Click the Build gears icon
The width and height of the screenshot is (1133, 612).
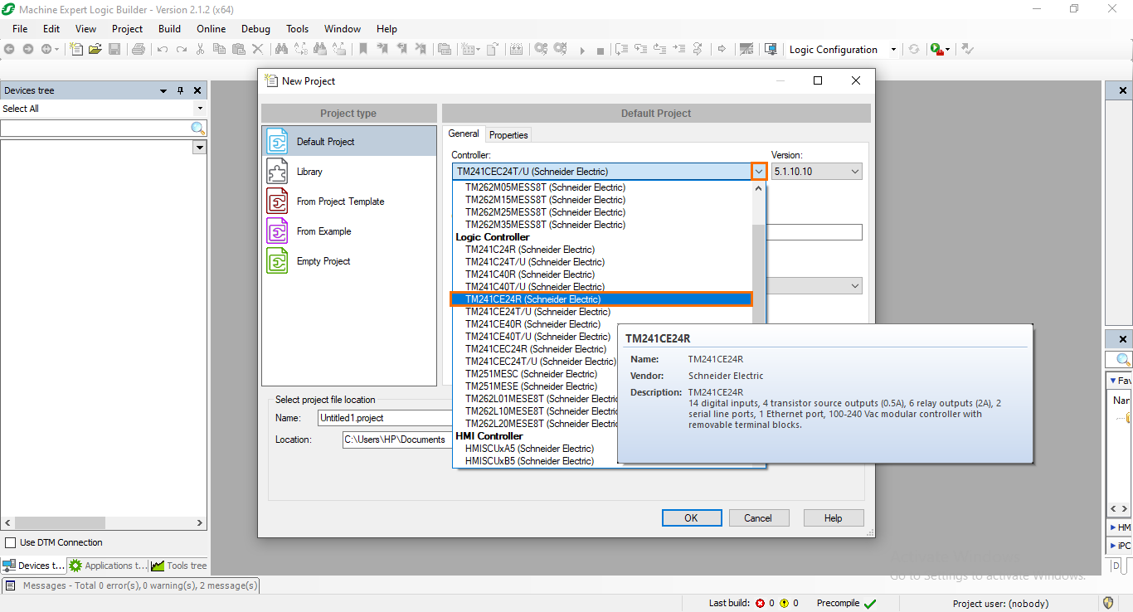tap(541, 50)
